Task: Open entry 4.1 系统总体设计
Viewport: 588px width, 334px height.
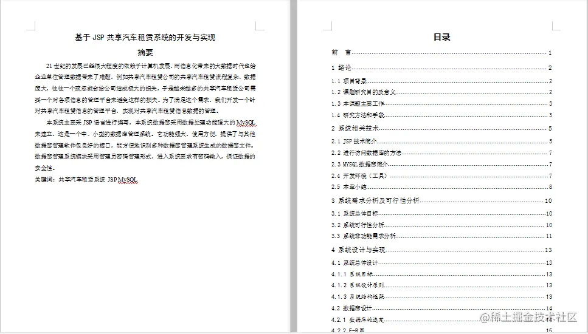Action: point(441,263)
